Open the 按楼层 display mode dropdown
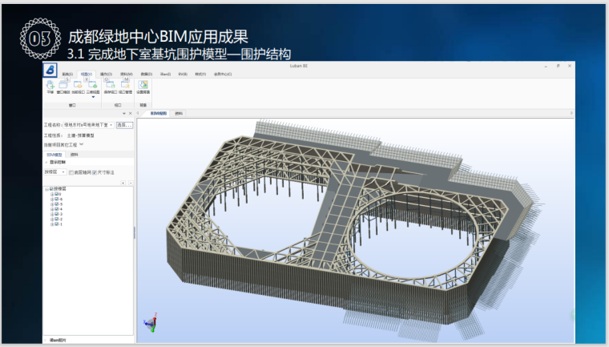Viewport: 609px width, 347px height. (x=63, y=172)
